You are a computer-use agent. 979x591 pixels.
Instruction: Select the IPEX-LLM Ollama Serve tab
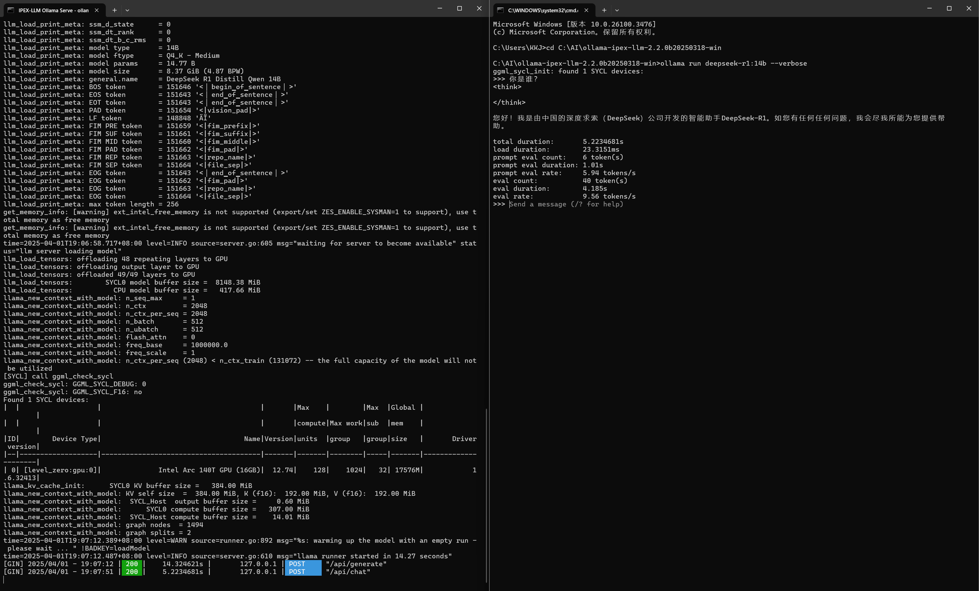[53, 10]
